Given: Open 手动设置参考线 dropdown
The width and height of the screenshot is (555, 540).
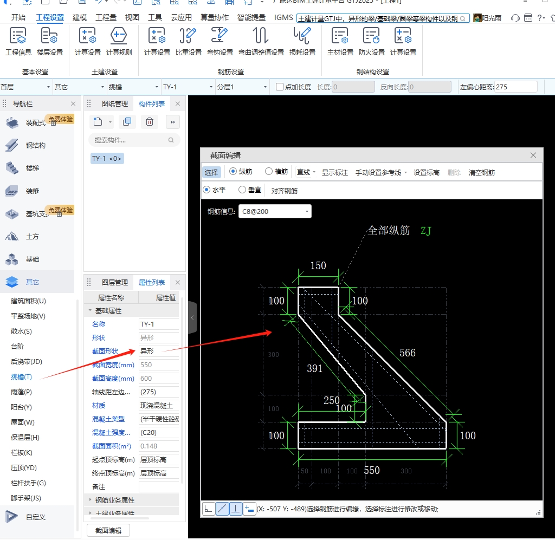Looking at the screenshot, I should (x=381, y=173).
